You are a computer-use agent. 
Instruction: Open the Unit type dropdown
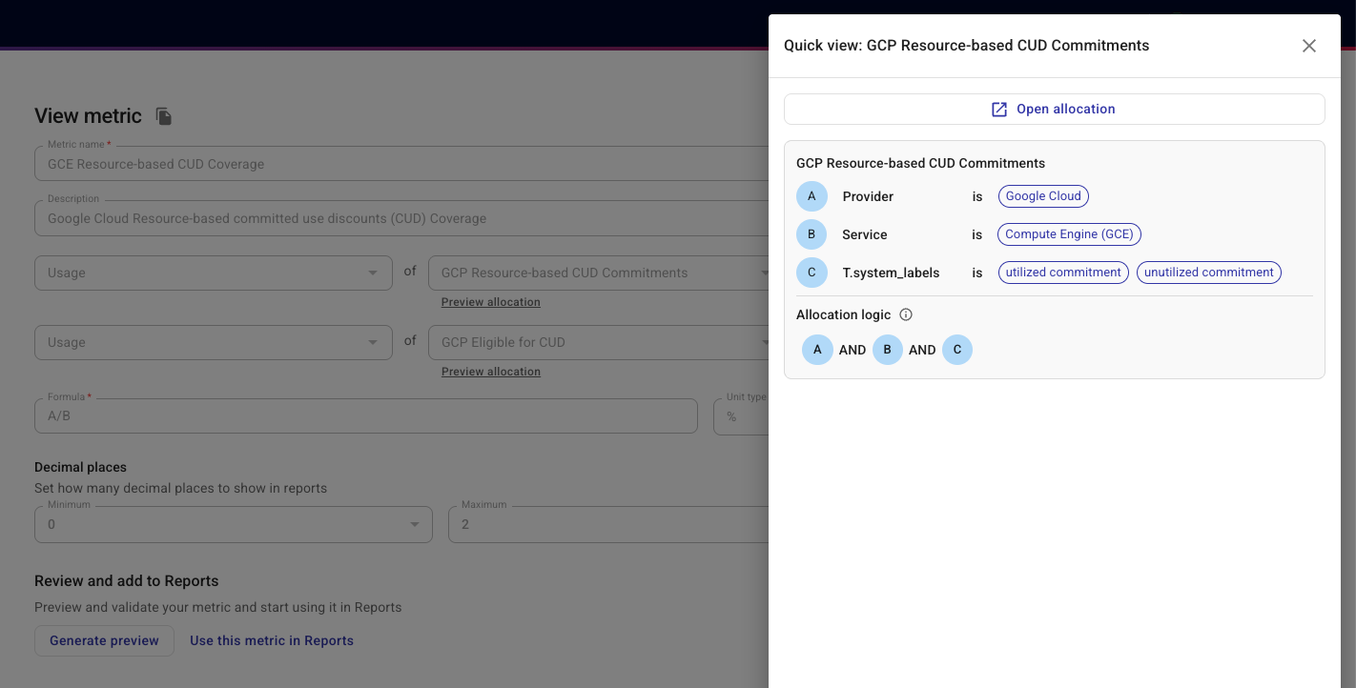click(742, 416)
